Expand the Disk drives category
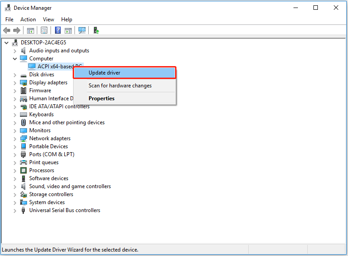 point(15,75)
